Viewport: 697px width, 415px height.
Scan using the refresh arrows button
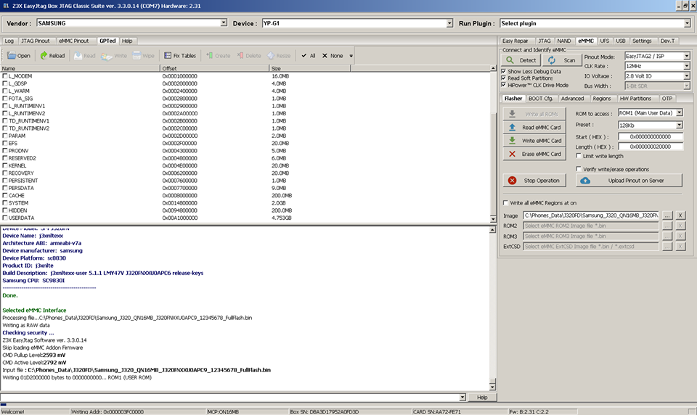[561, 60]
